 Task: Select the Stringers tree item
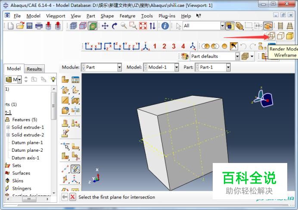pos(22,188)
